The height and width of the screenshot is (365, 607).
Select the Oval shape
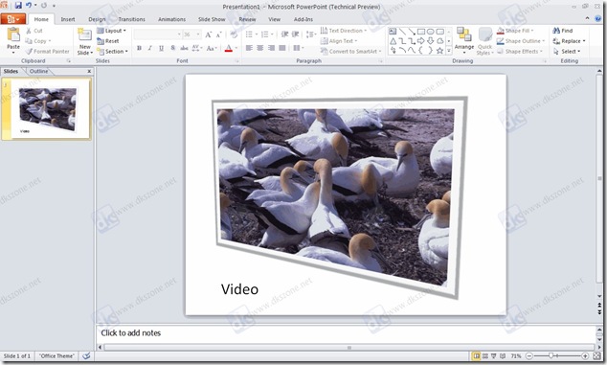[x=431, y=32]
